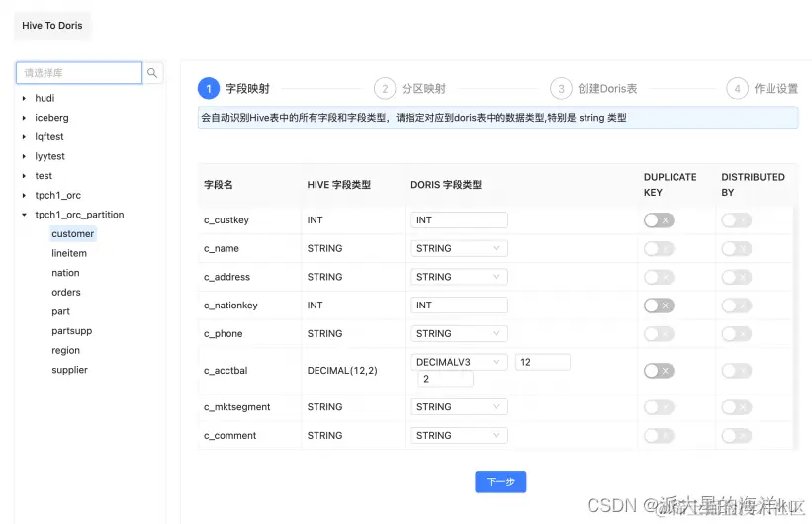The width and height of the screenshot is (812, 524).
Task: Focus the 请选择库 search input
Action: pos(79,73)
